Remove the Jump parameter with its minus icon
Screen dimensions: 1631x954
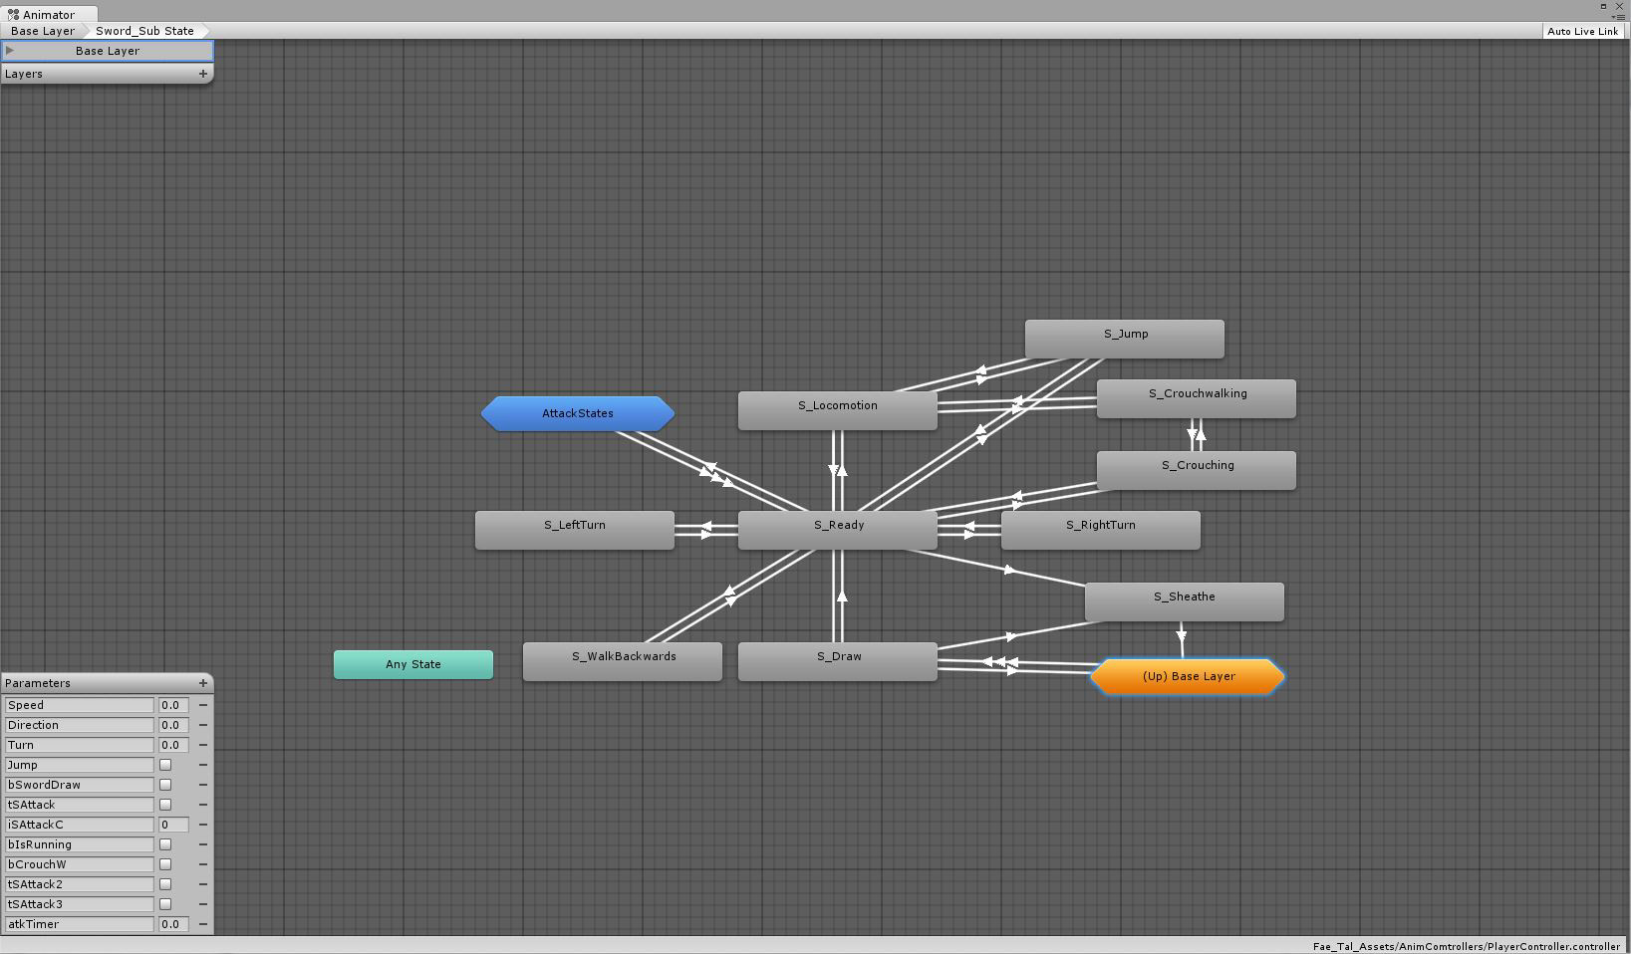[203, 765]
